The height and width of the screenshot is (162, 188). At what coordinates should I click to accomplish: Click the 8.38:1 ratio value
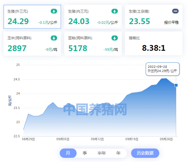[154, 48]
